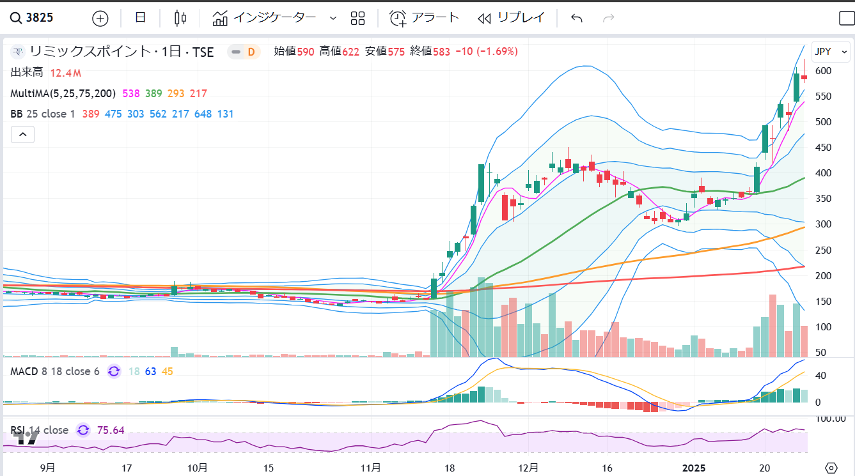The width and height of the screenshot is (855, 476).
Task: Select the リミックスポイント · 1日 · TSE title
Action: 122,52
